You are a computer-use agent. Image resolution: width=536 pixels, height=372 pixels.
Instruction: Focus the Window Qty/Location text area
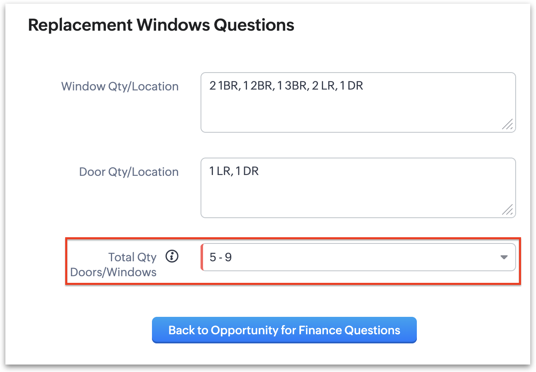[x=358, y=108]
